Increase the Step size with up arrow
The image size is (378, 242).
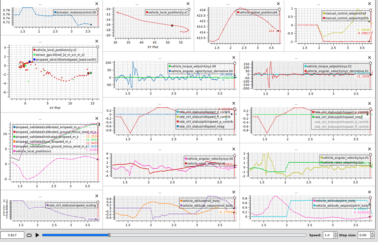(372, 234)
